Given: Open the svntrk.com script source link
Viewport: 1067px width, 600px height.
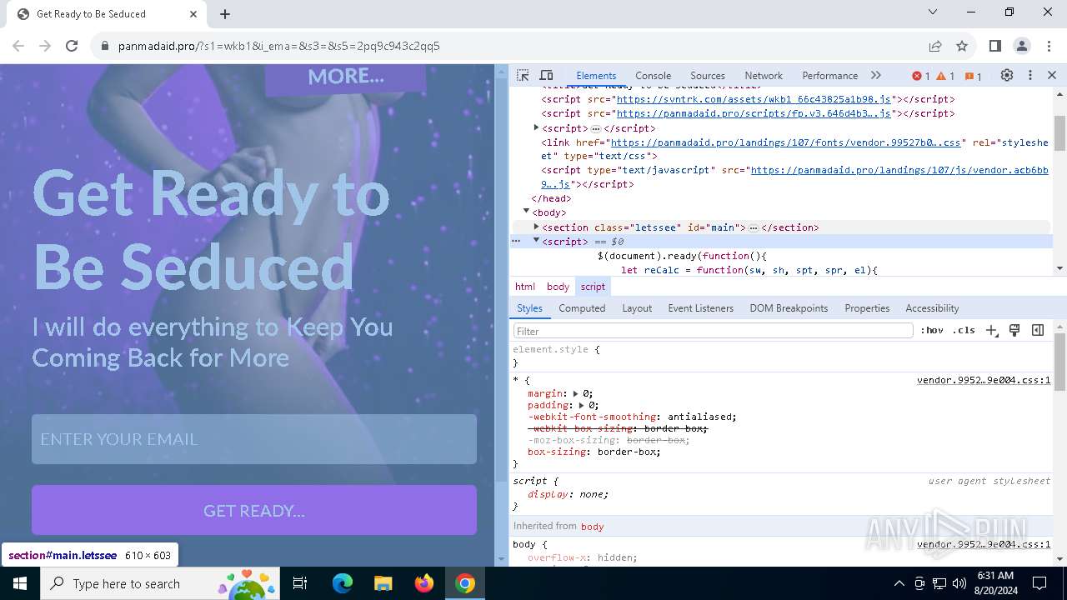Looking at the screenshot, I should point(754,99).
